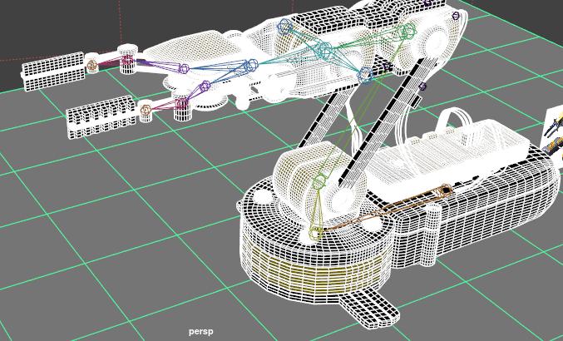Viewport: 563px width, 341px height.
Task: Select upper gripper finger wireframe mesh
Action: pyautogui.click(x=52, y=72)
